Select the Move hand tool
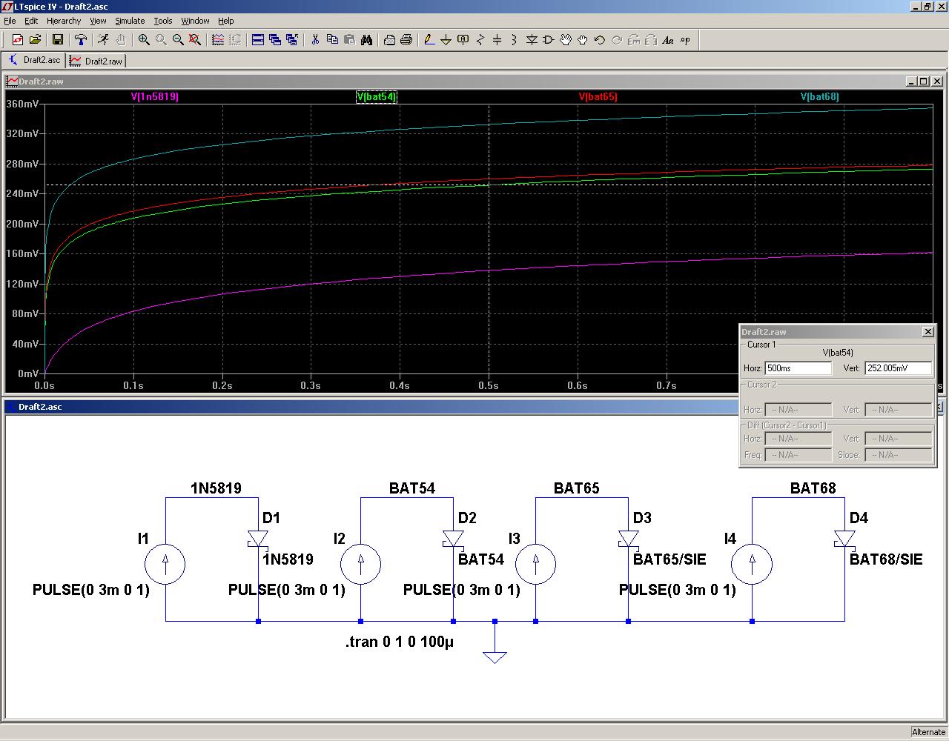The height and width of the screenshot is (741, 949). coord(566,40)
